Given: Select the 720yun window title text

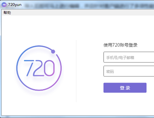Looking at the screenshot, I should tap(15, 5).
